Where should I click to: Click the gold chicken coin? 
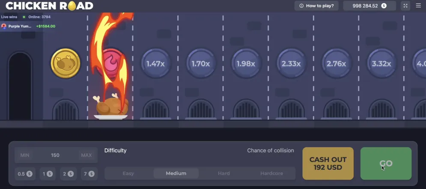(x=66, y=63)
